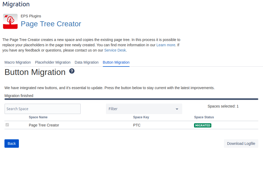
Task: Open the Service Desk link
Action: [115, 50]
